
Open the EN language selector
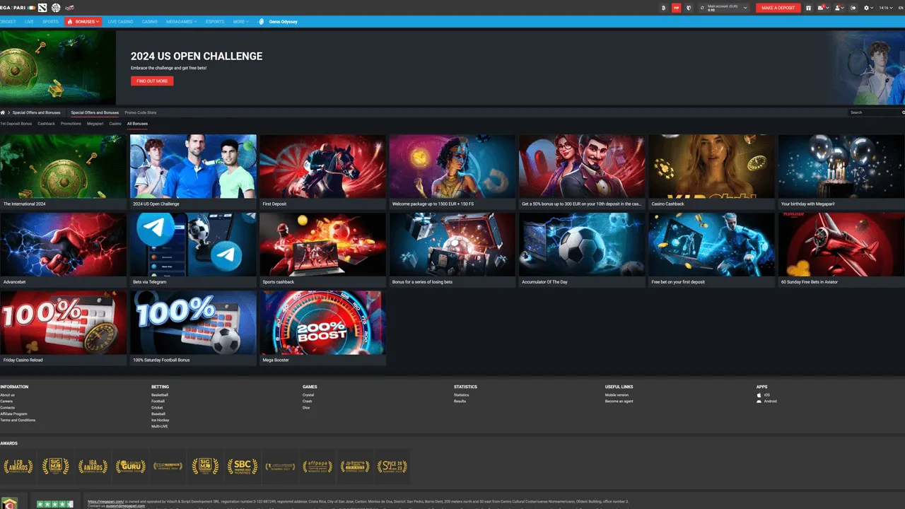tap(901, 8)
